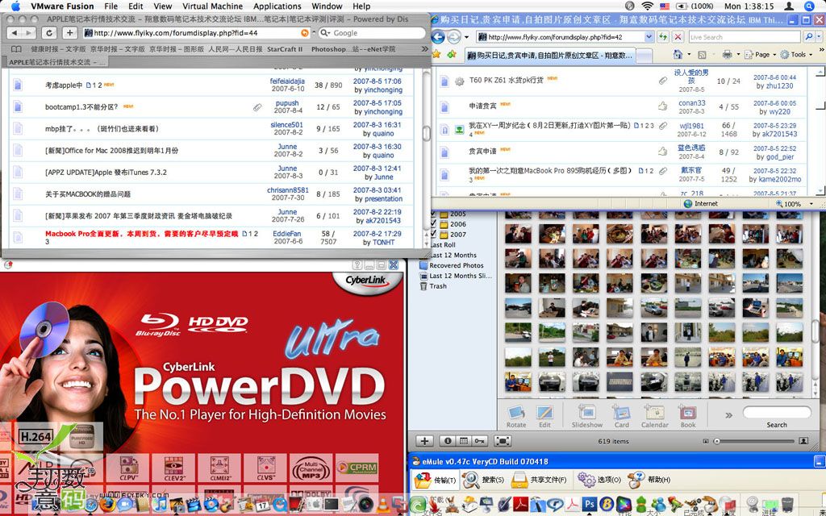This screenshot has height=516, width=826.
Task: Select the Safari tab APPLE笔记本行情技术交流
Action: [x=57, y=62]
